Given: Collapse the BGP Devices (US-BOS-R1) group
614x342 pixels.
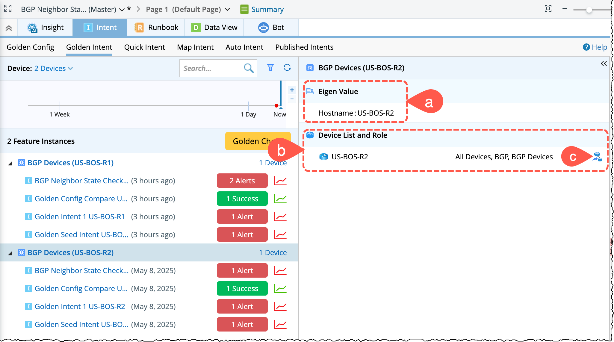Looking at the screenshot, I should 10,163.
